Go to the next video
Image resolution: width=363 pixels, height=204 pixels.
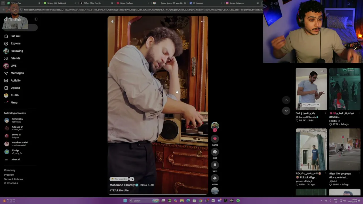(x=286, y=111)
